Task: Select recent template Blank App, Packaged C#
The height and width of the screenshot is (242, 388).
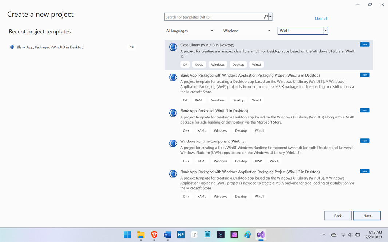Action: (x=51, y=47)
